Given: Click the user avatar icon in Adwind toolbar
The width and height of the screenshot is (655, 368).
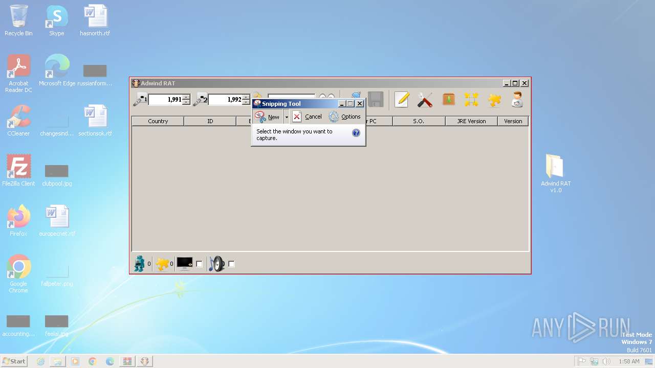Looking at the screenshot, I should pyautogui.click(x=517, y=100).
